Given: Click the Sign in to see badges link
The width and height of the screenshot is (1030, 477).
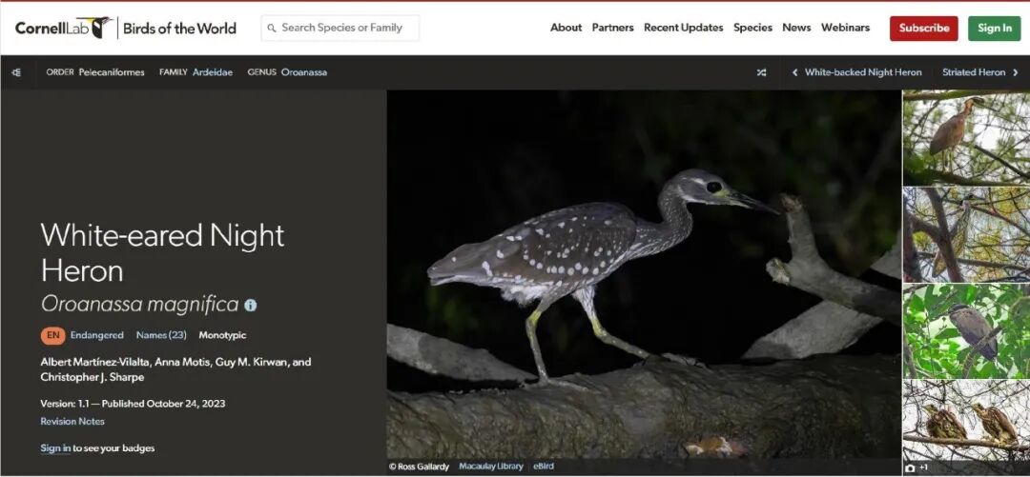Looking at the screenshot, I should pos(56,448).
